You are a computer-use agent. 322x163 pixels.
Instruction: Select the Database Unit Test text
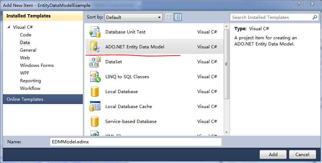point(125,32)
